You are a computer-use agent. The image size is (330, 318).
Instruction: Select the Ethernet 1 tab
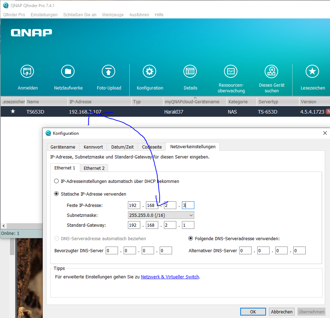click(65, 168)
